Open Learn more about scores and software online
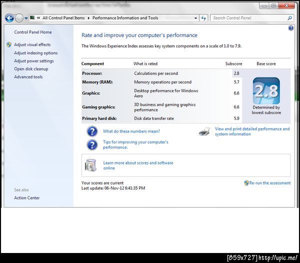 point(138,165)
